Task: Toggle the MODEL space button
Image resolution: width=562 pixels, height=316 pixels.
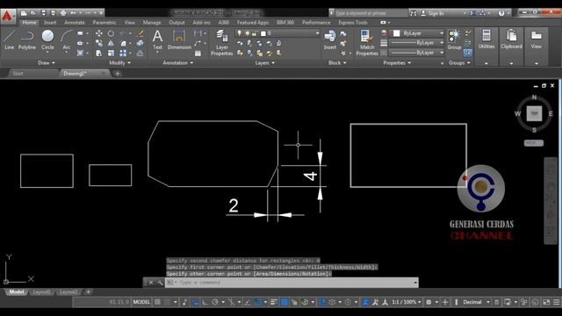Action: tap(141, 302)
